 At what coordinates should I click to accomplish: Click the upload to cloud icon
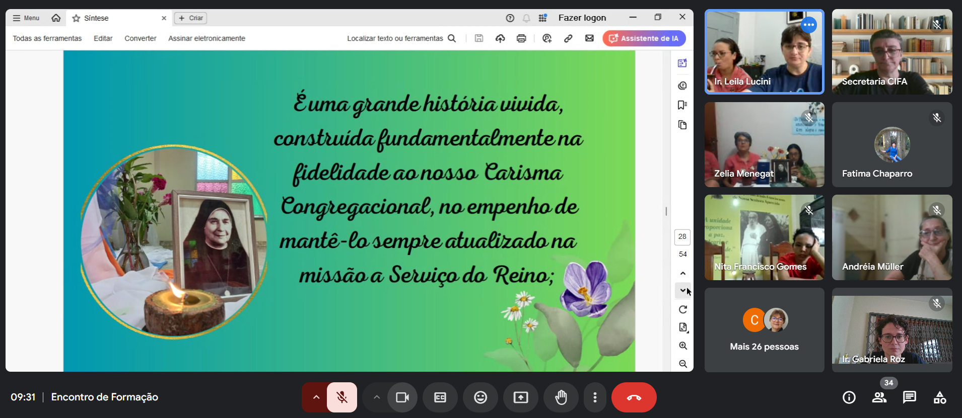click(500, 38)
